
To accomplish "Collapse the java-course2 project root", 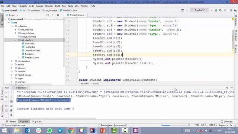I will tap(6, 19).
